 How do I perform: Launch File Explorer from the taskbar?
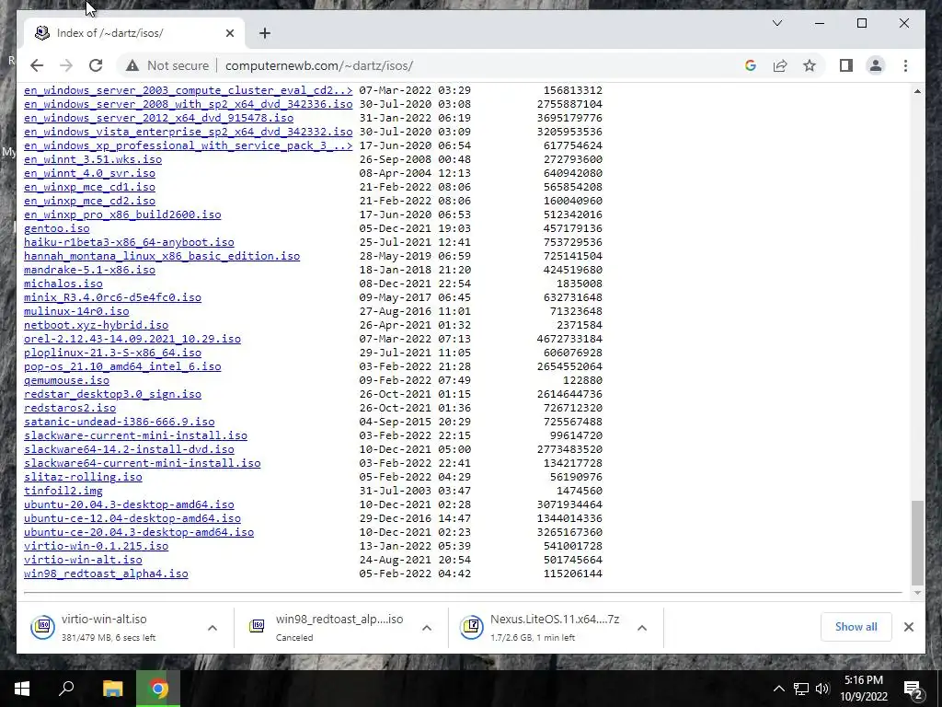pyautogui.click(x=112, y=689)
